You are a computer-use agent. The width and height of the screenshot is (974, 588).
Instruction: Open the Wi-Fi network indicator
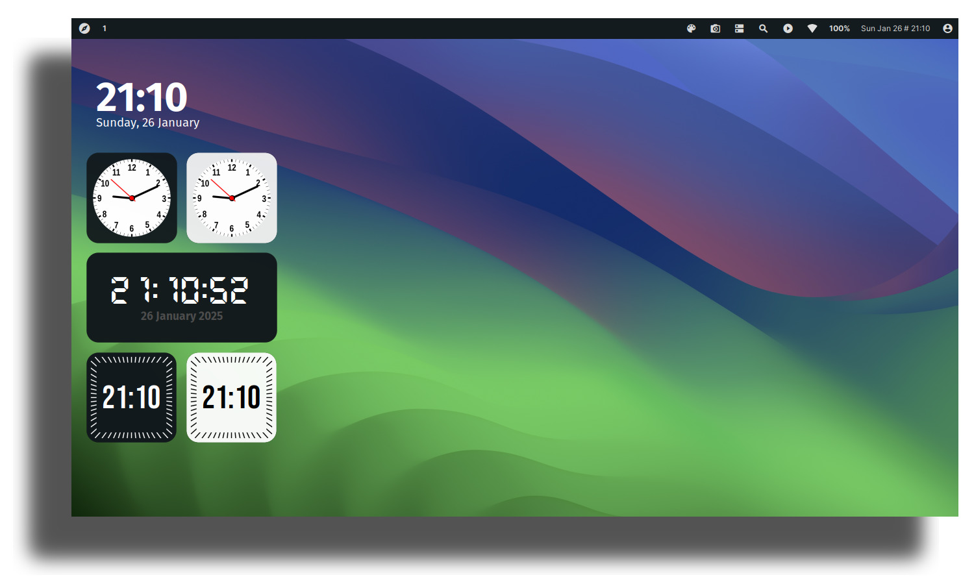coord(812,29)
